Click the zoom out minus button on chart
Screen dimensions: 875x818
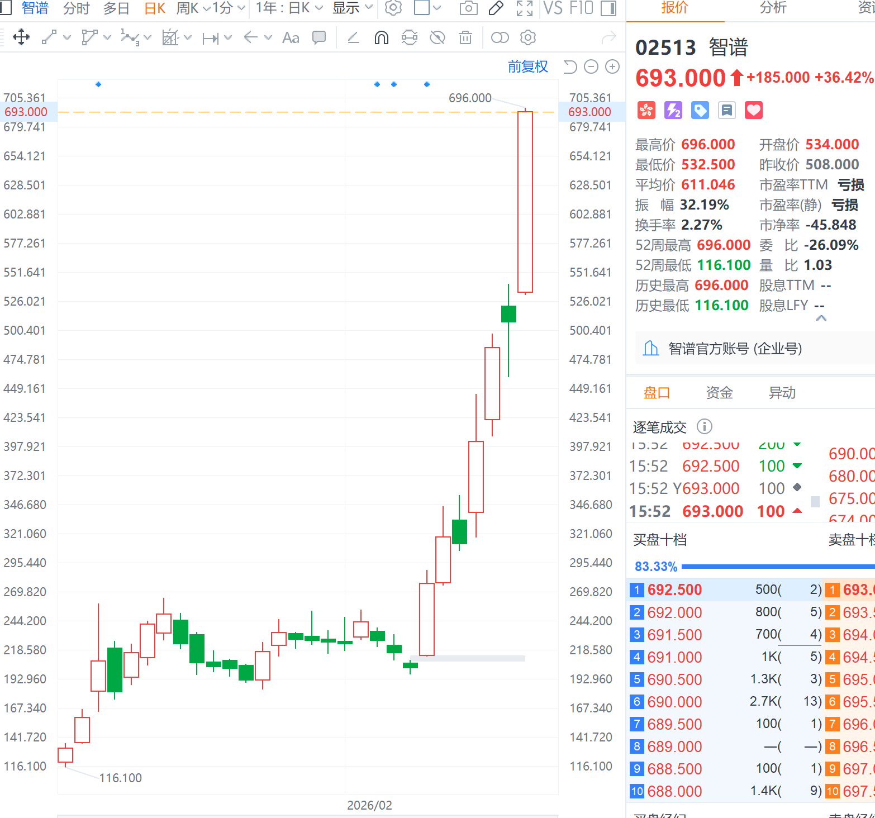pos(591,67)
